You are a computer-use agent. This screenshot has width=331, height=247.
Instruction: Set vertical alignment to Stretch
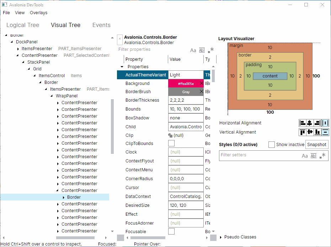[x=325, y=132]
